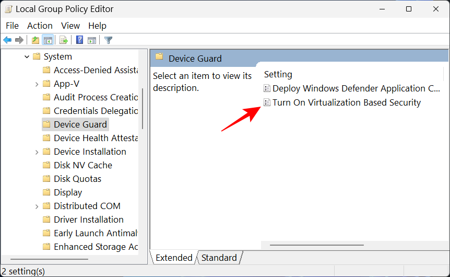Screen dimensions: 450x277
Task: Click the Export List toolbar icon
Action: point(63,40)
